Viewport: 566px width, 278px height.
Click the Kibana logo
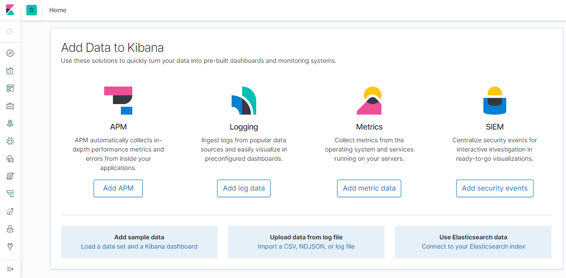(x=10, y=10)
